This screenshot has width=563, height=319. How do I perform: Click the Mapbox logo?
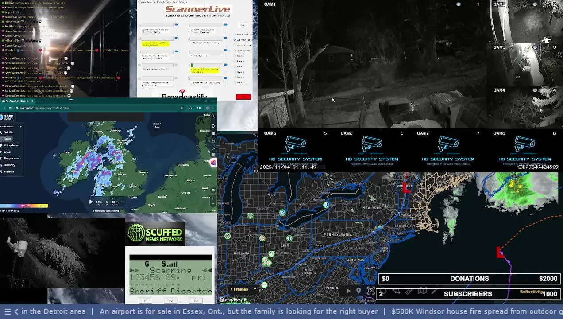click(x=231, y=300)
